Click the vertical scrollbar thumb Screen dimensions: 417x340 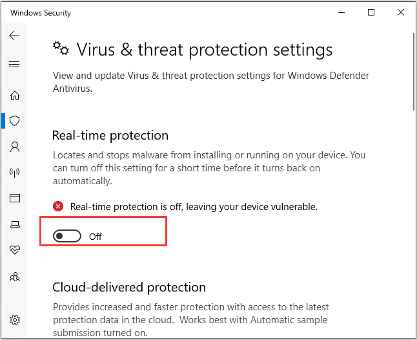coord(414,71)
